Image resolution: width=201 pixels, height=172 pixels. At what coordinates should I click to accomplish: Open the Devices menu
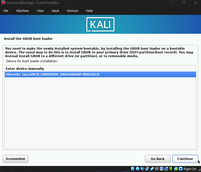[x=72, y=11]
